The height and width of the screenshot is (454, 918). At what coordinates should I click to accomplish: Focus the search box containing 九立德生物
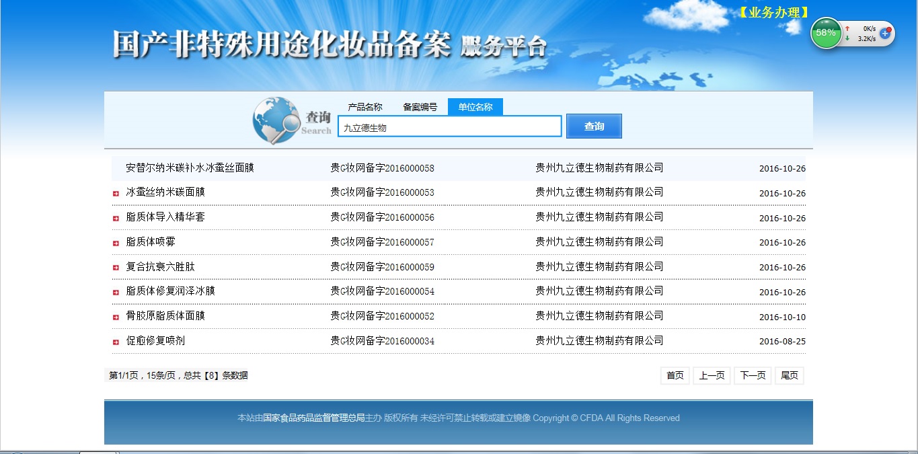coord(450,126)
